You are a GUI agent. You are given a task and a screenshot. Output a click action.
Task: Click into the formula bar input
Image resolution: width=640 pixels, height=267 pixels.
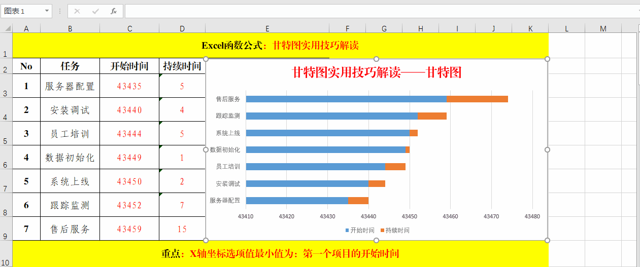click(381, 11)
